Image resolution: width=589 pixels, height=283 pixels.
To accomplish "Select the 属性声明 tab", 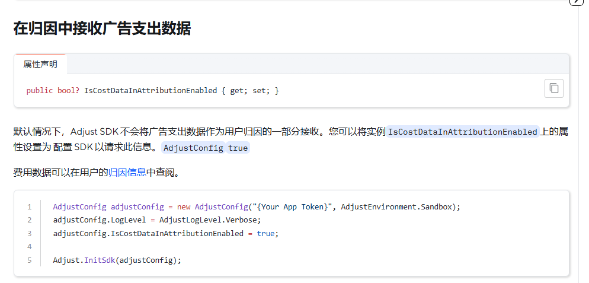I will [40, 64].
